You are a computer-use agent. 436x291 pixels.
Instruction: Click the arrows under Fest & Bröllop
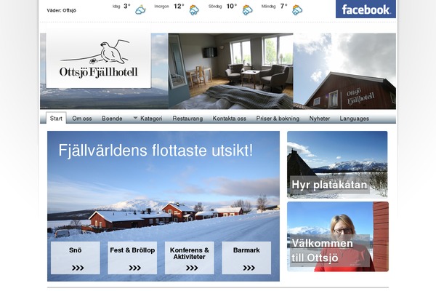click(134, 268)
